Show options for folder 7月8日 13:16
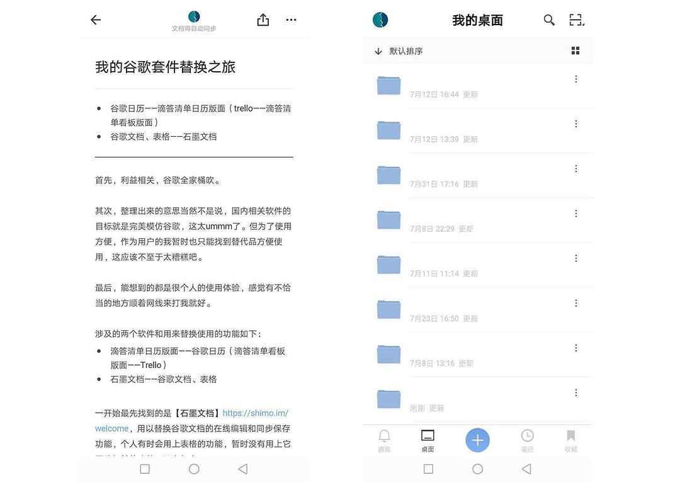Screen dimensions: 680x482 click(x=576, y=348)
